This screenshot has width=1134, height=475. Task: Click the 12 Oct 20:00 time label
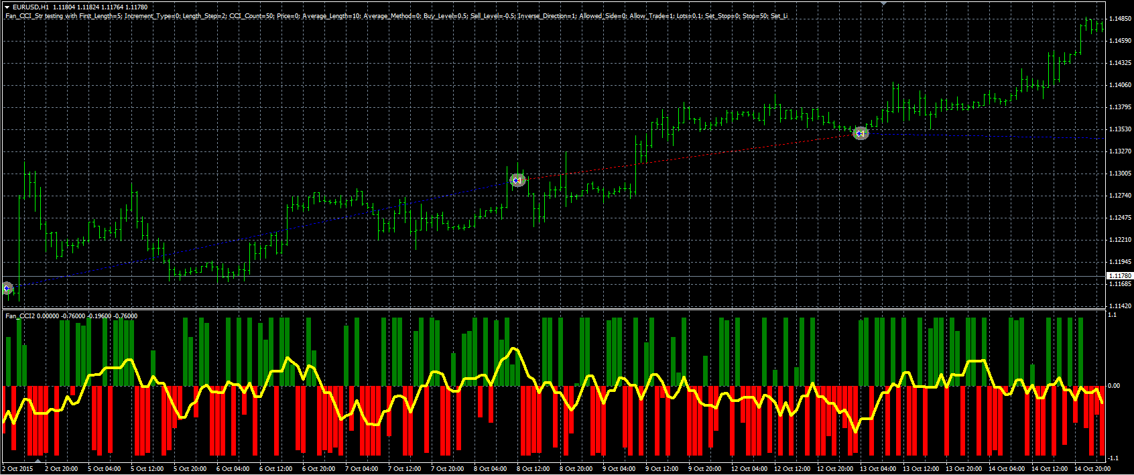[835, 469]
